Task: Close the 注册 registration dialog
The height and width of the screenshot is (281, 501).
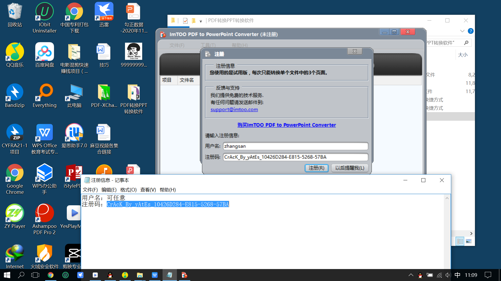Action: (355, 51)
